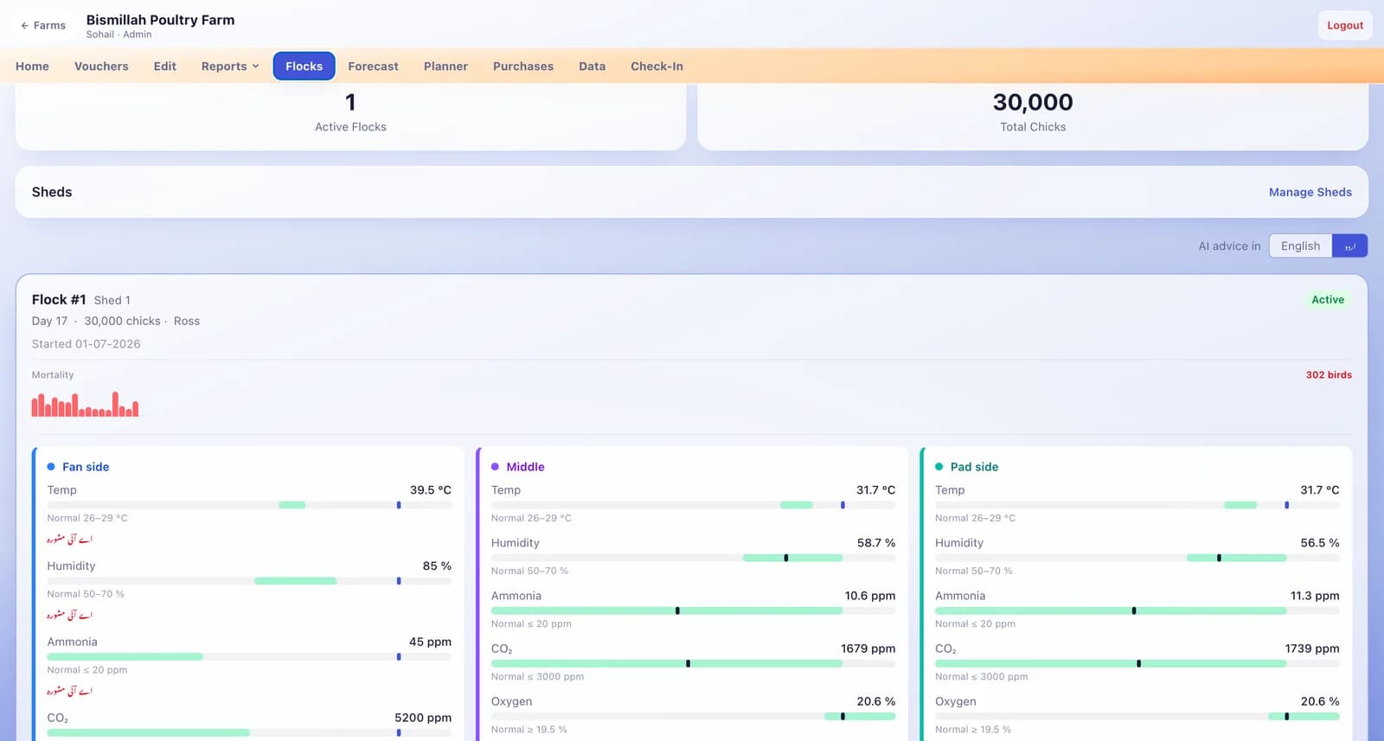Click the Pad side 11.3 ppm ammonia value
Screen dimensions: 1384x741
coord(1315,596)
